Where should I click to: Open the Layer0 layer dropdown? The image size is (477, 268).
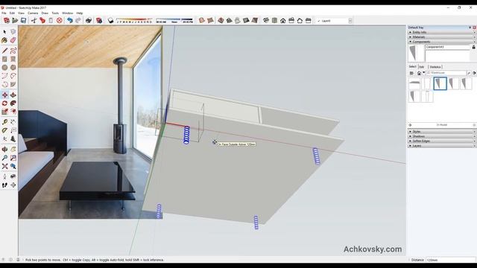point(350,21)
